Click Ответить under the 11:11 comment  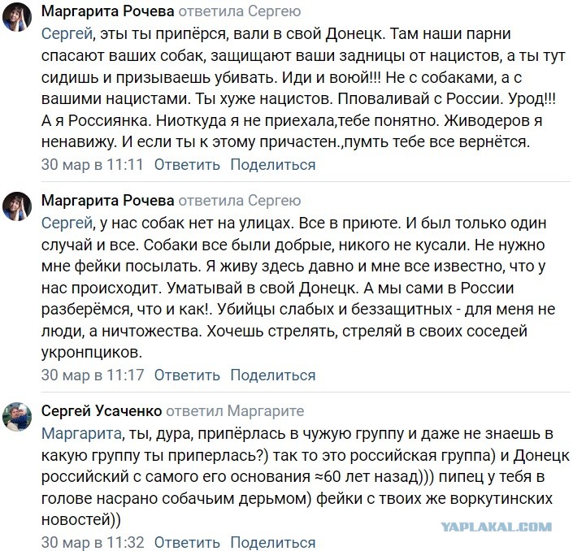point(187,165)
